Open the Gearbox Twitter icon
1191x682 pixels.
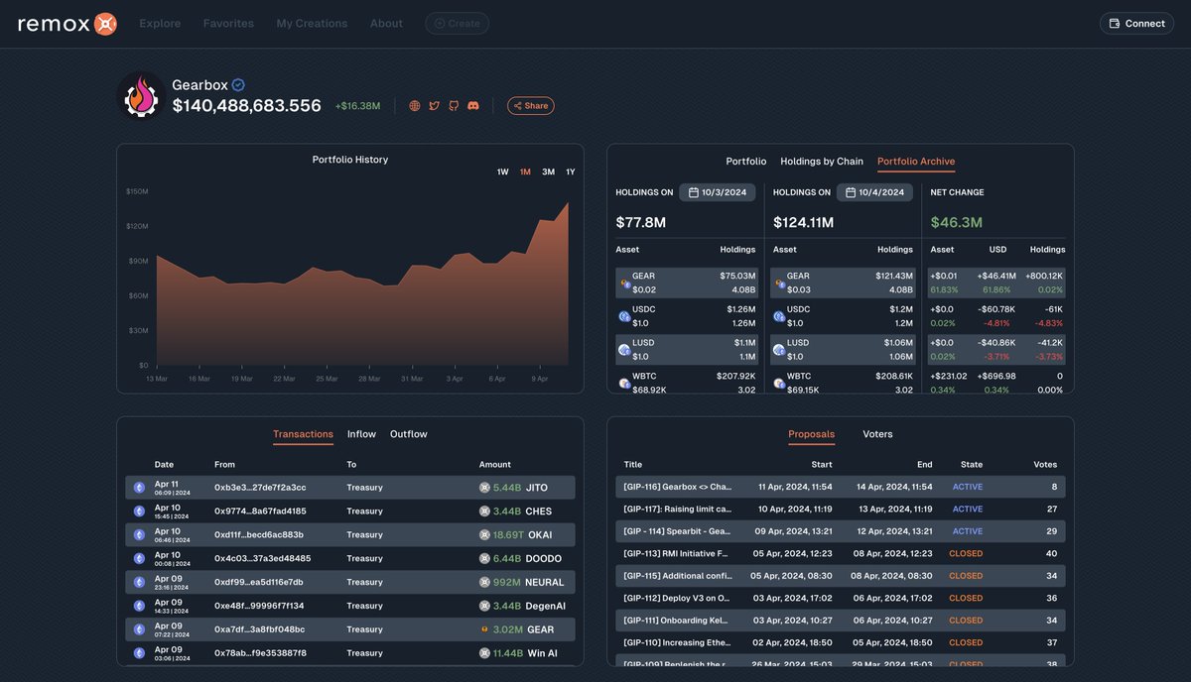[x=434, y=105]
